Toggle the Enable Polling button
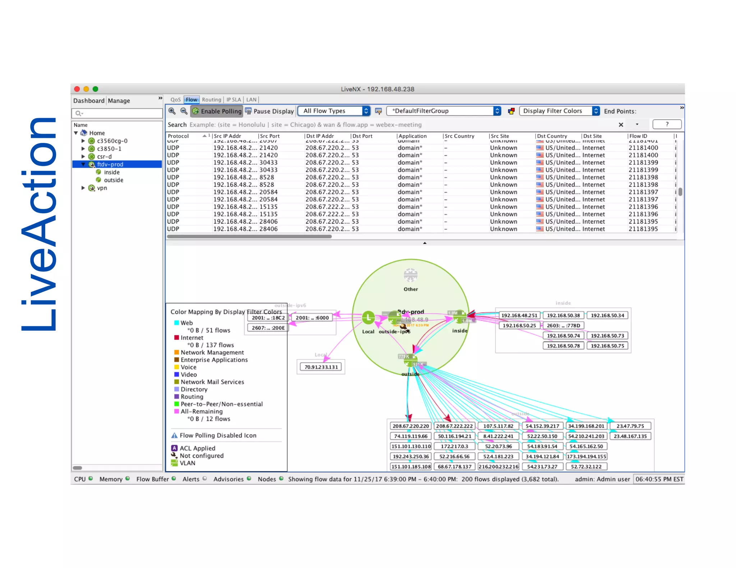Viewport: 736px width, 568px height. pos(217,111)
